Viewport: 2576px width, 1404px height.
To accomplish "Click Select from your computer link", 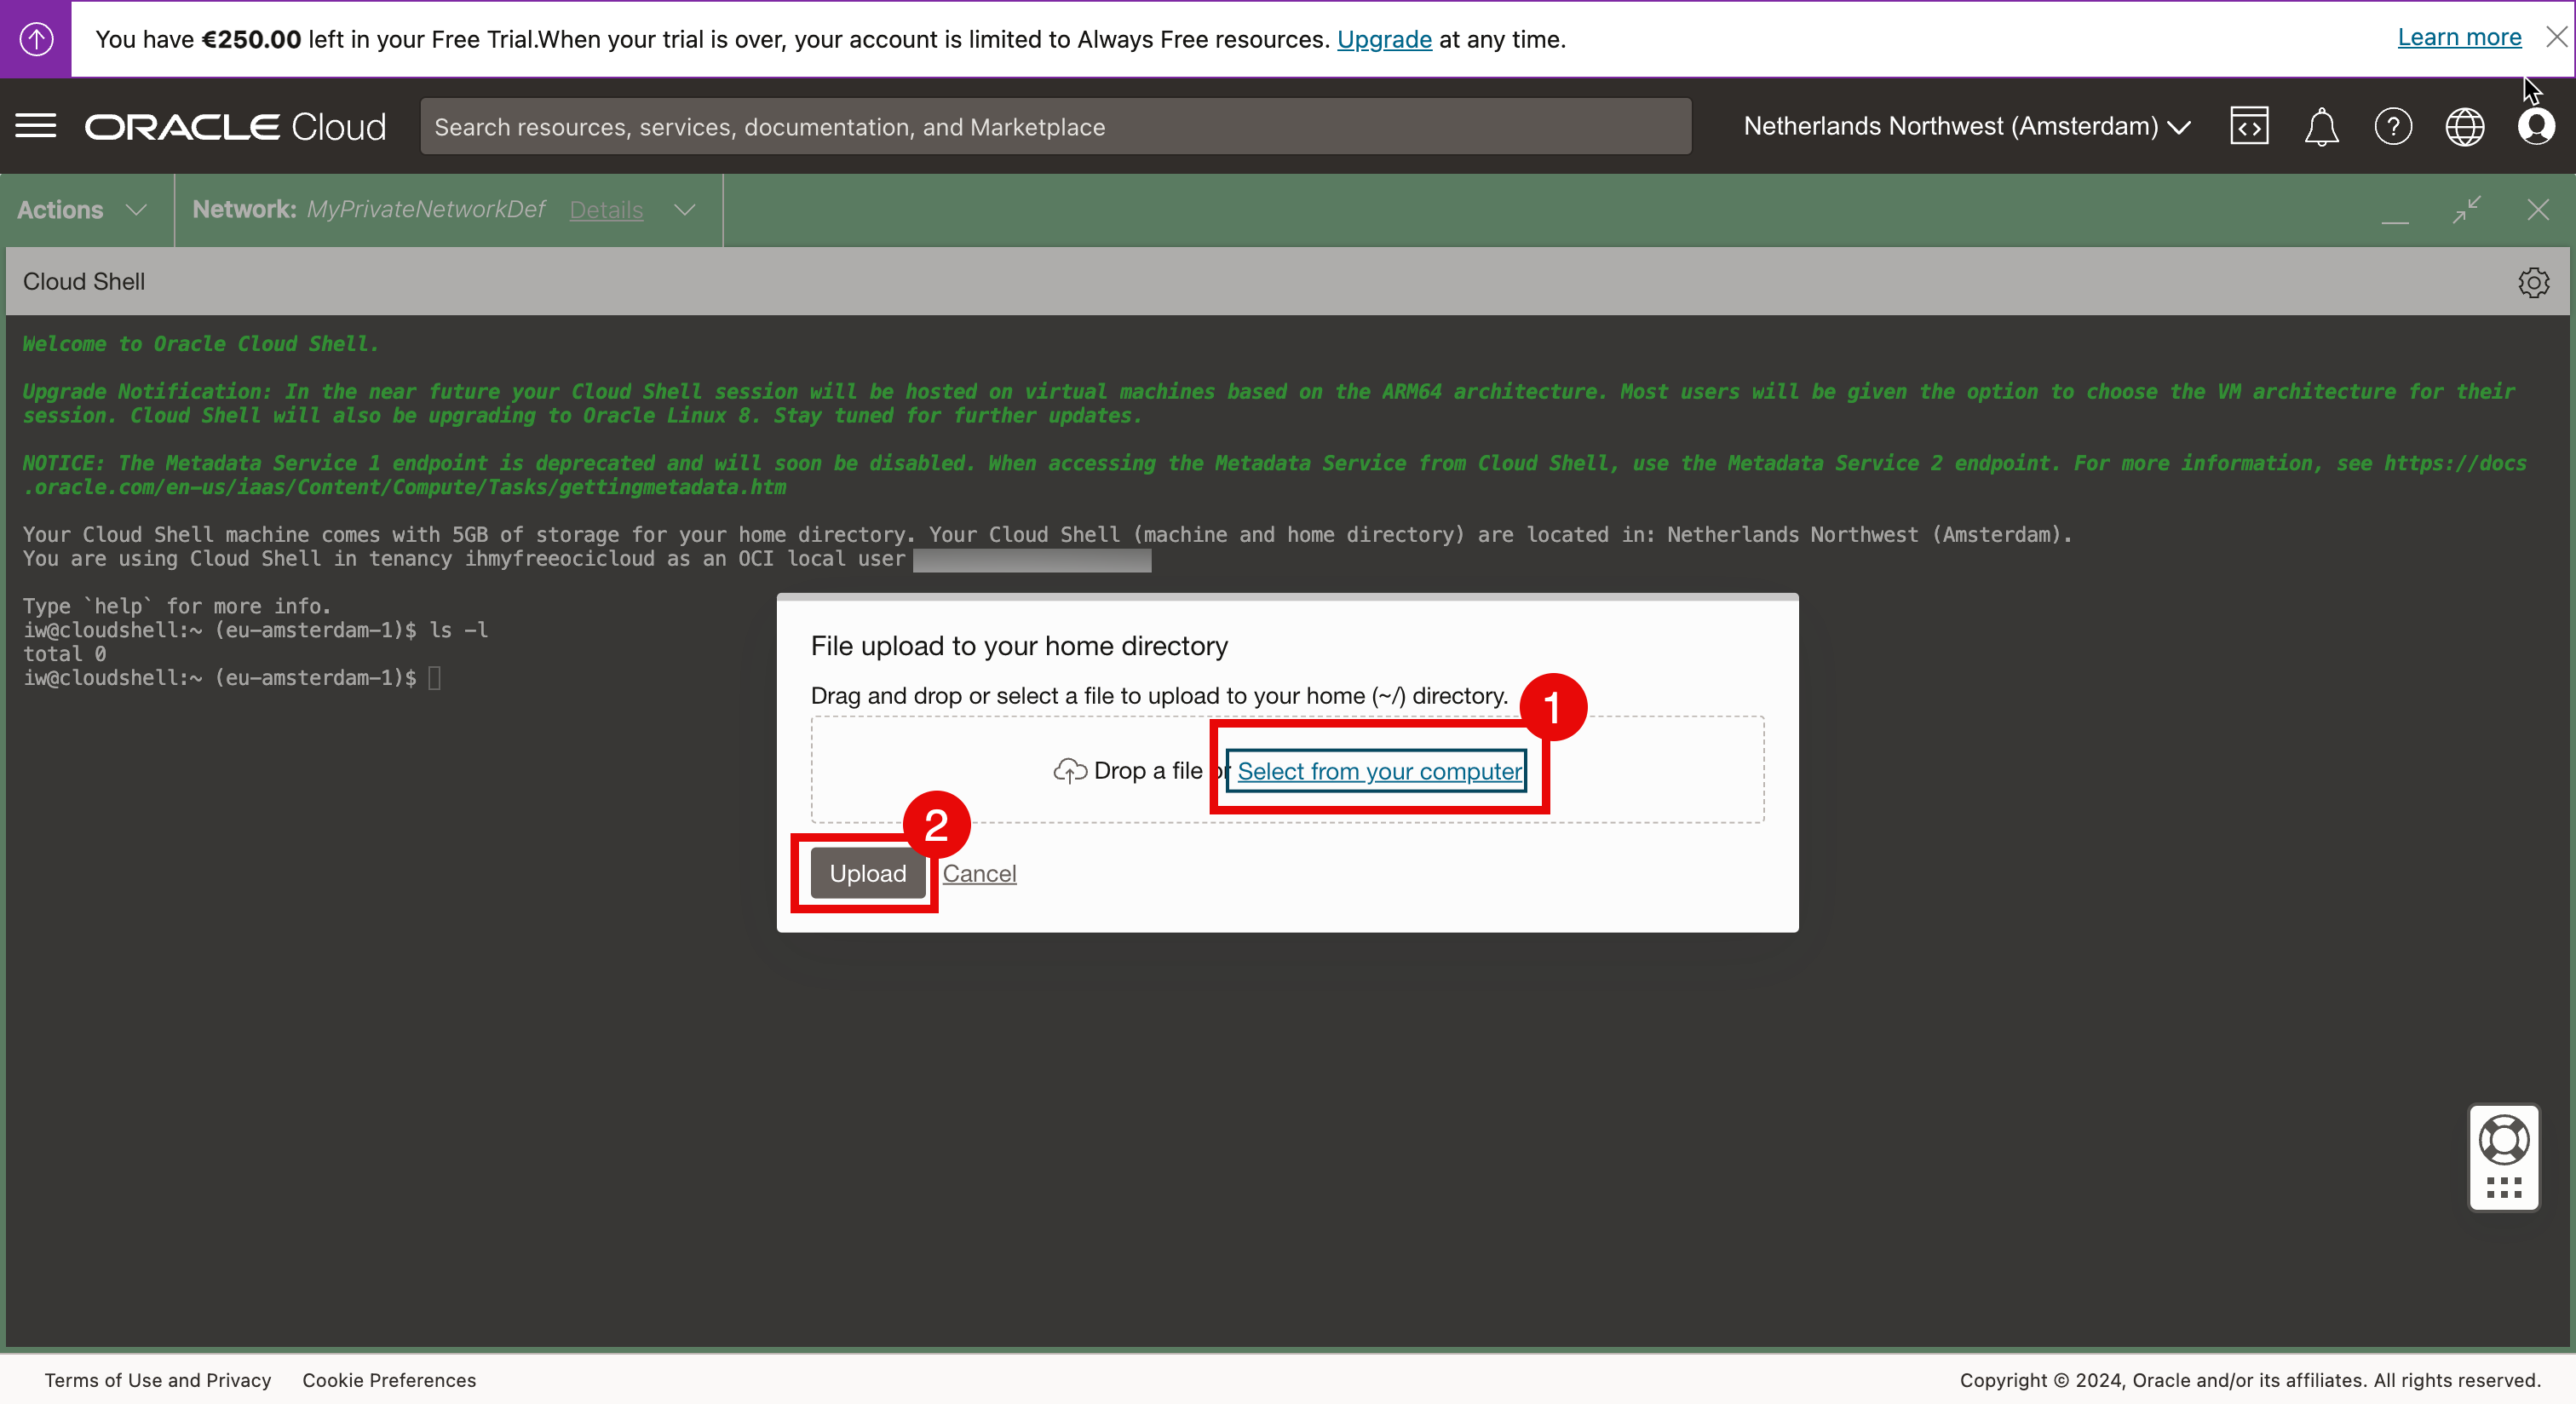I will click(1379, 771).
